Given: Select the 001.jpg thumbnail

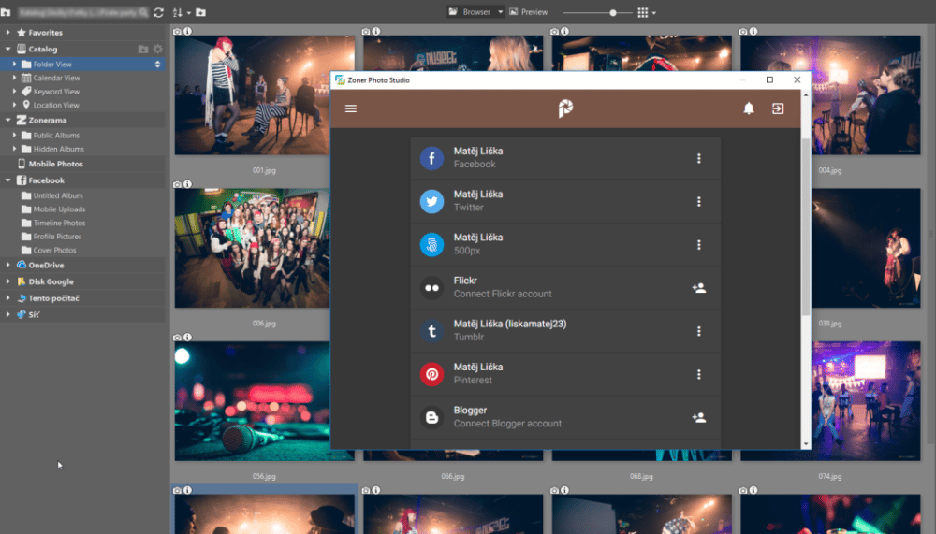Looking at the screenshot, I should pyautogui.click(x=264, y=94).
